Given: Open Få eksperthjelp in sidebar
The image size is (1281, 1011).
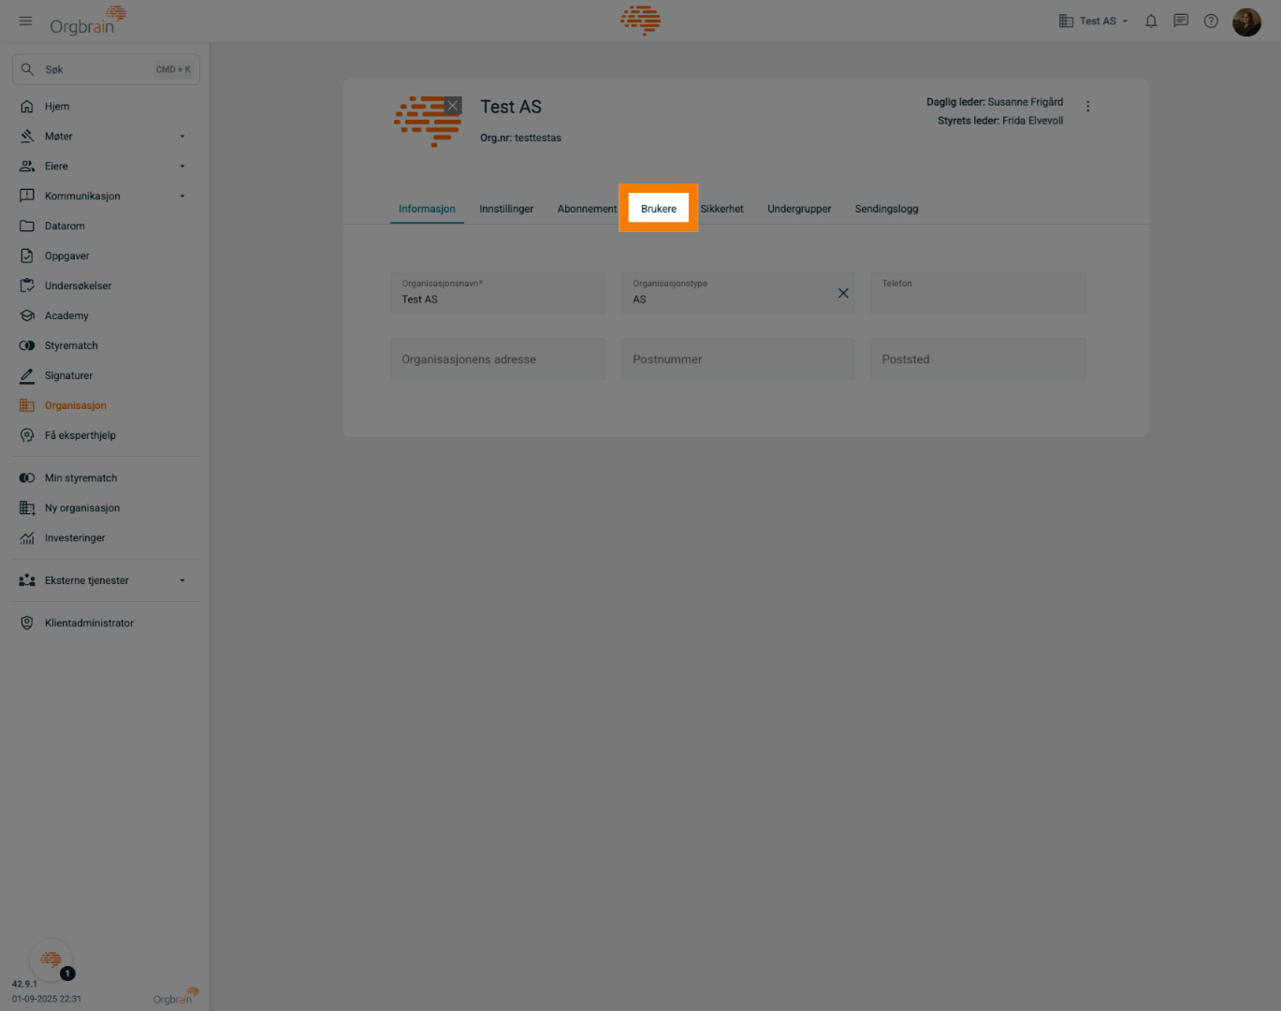Looking at the screenshot, I should (x=105, y=436).
